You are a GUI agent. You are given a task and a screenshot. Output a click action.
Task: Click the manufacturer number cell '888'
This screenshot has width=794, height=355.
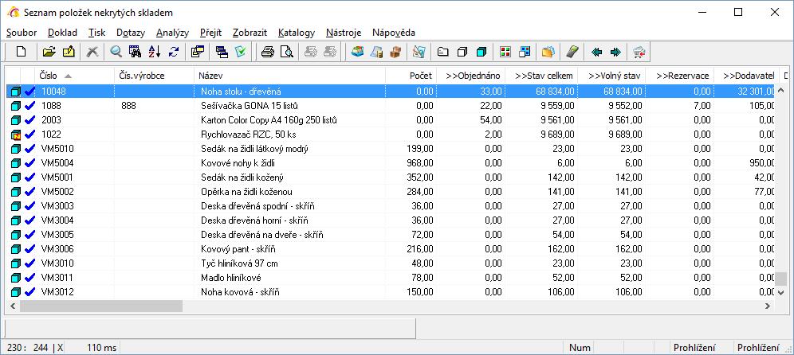point(155,106)
